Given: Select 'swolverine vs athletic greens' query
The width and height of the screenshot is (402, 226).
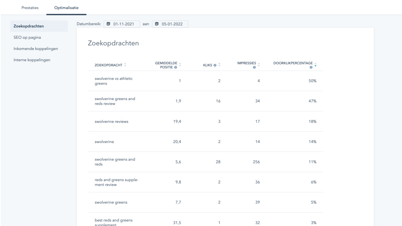Looking at the screenshot, I should [114, 81].
